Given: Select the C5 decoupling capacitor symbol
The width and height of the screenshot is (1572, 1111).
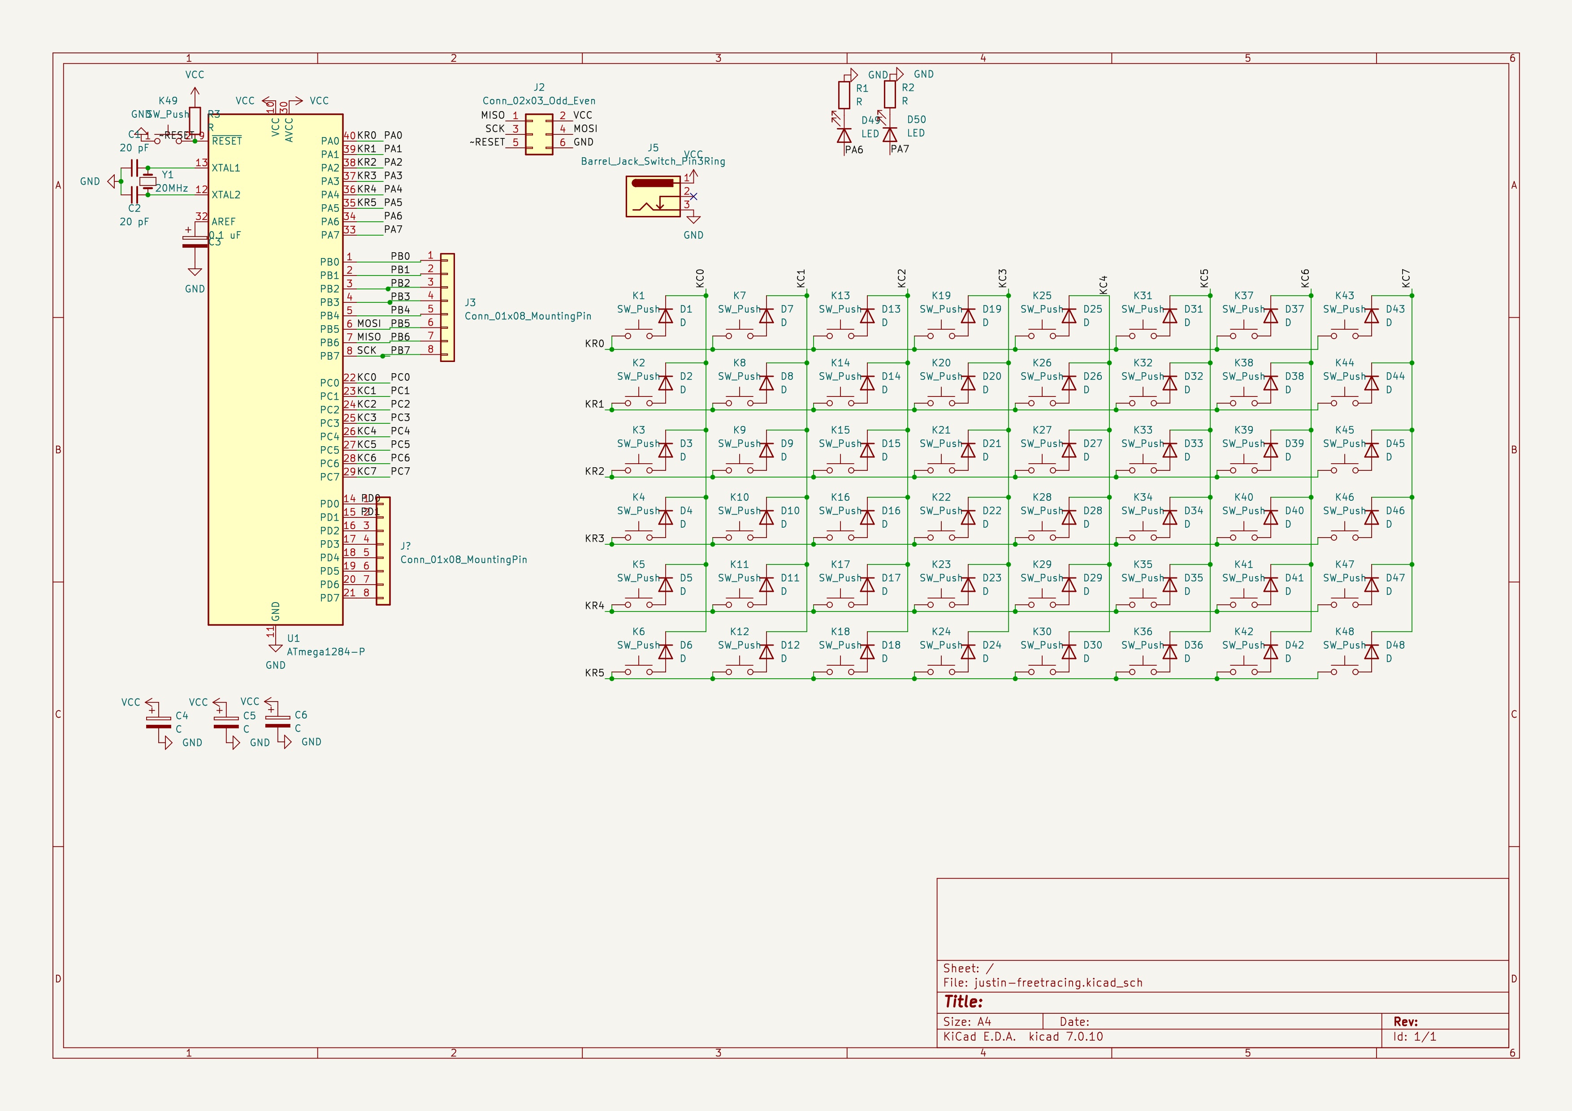Looking at the screenshot, I should click(x=226, y=723).
